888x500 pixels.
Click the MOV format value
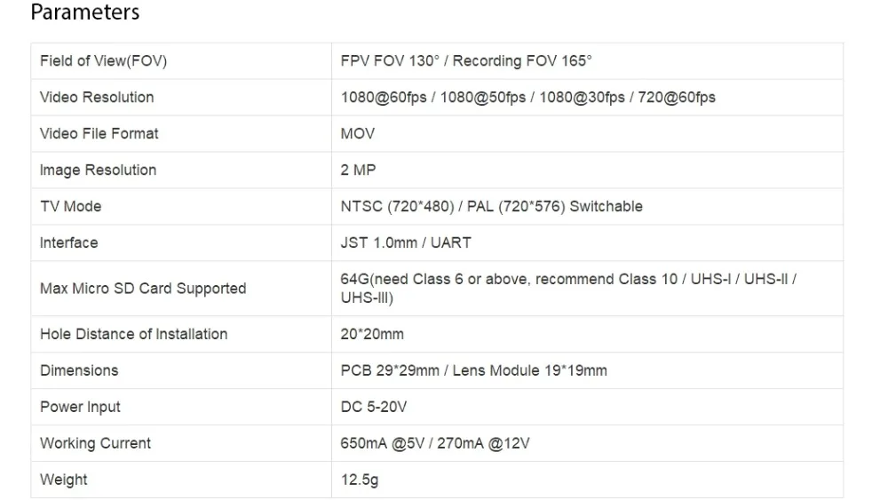(357, 133)
